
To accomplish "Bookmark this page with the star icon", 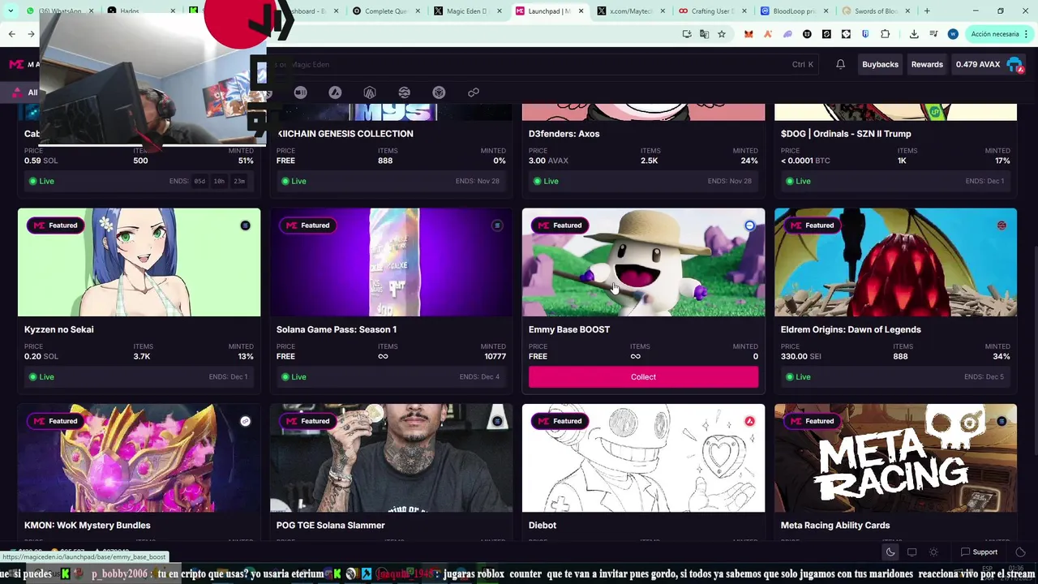I will tap(721, 34).
